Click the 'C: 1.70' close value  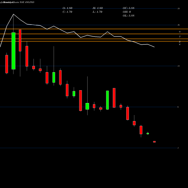[x=67, y=12]
